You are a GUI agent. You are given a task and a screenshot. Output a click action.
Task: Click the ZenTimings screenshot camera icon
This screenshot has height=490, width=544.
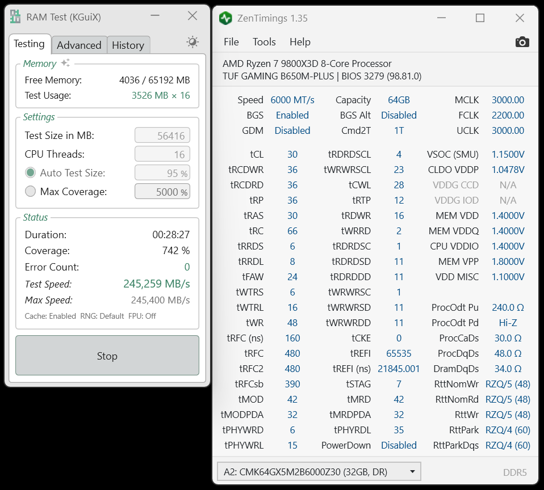pos(522,42)
